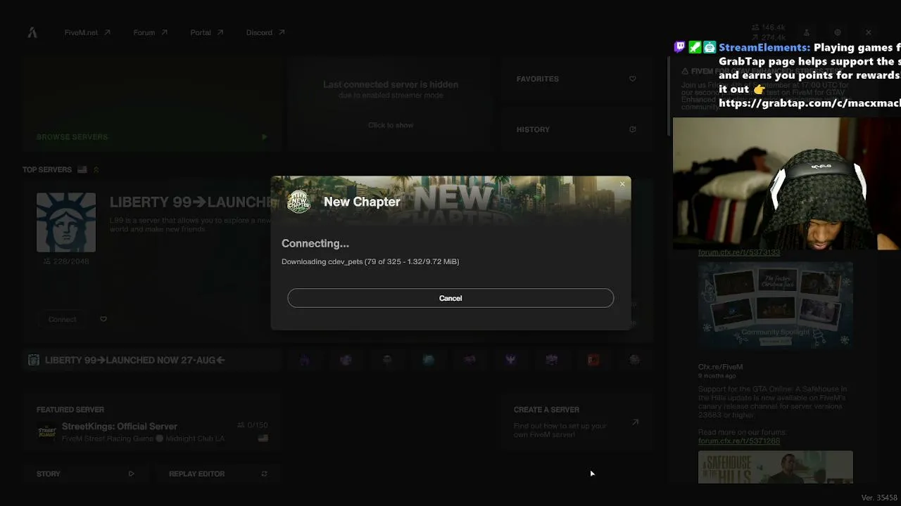Open the FiveM.net link
The image size is (901, 506).
(x=87, y=32)
